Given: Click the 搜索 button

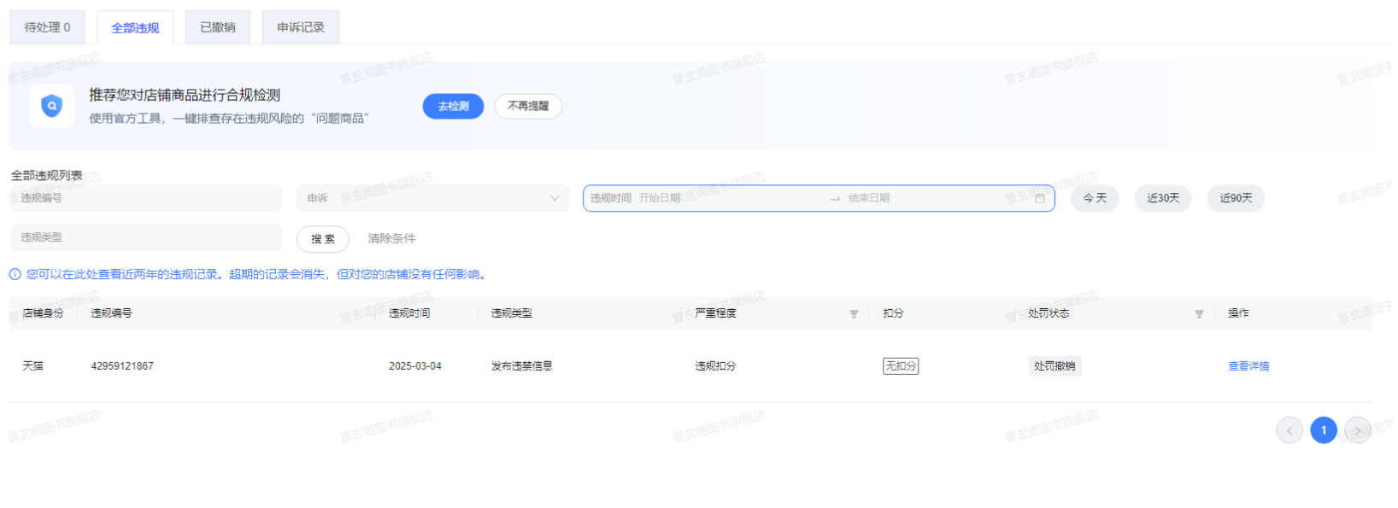Looking at the screenshot, I should click(323, 239).
